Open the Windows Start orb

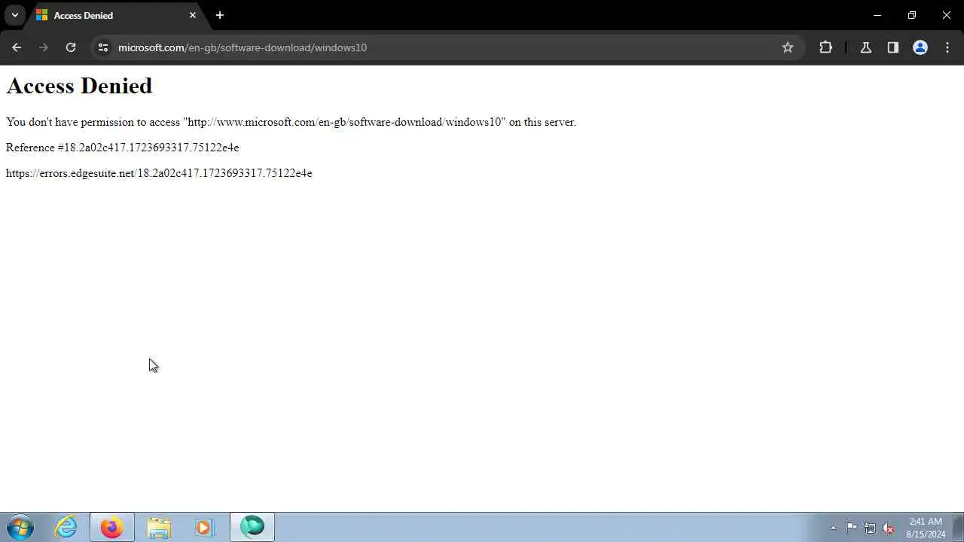click(x=20, y=528)
